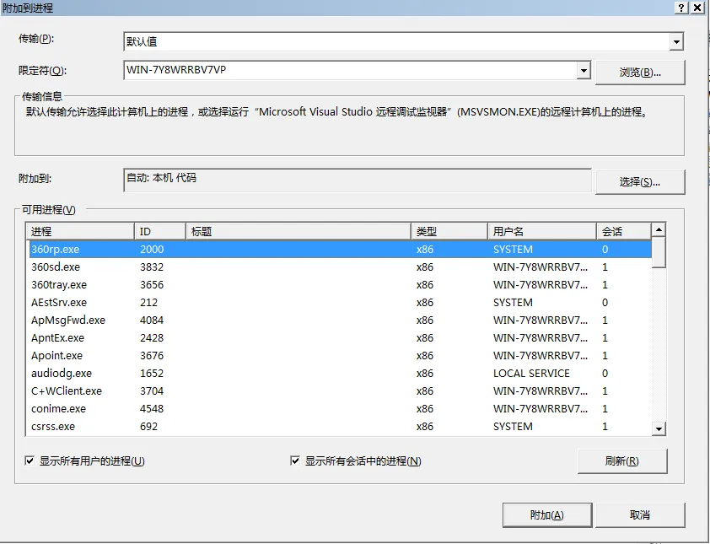Click the 浏览(B)... button

(x=640, y=72)
